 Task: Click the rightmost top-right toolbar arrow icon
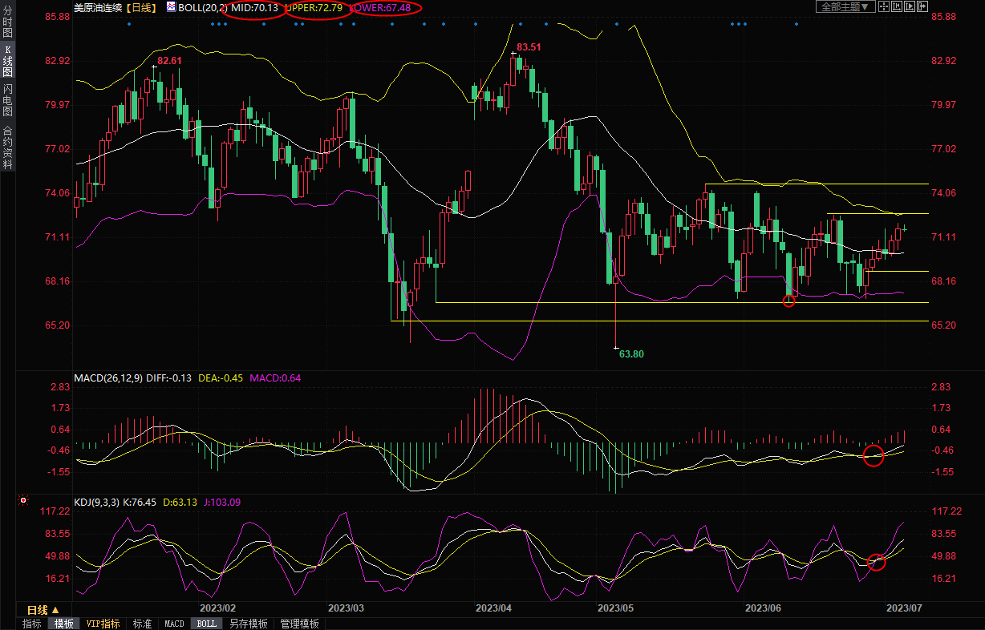click(922, 6)
